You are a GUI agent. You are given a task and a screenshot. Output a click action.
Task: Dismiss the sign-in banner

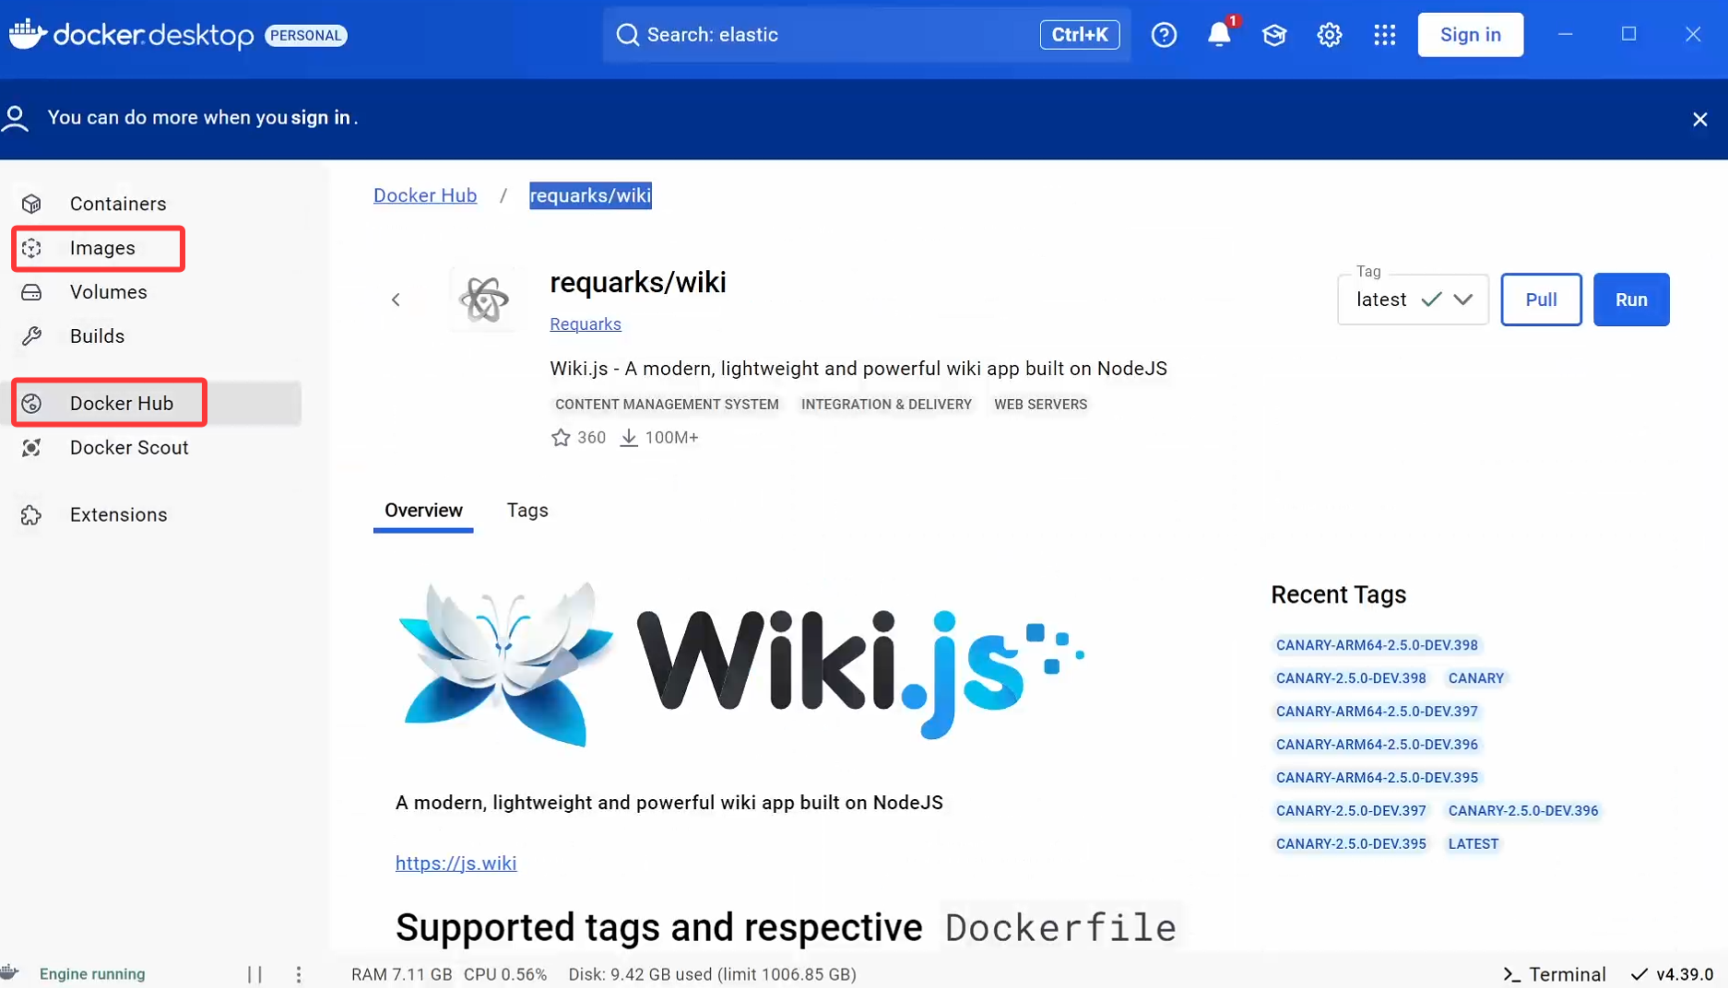tap(1700, 119)
